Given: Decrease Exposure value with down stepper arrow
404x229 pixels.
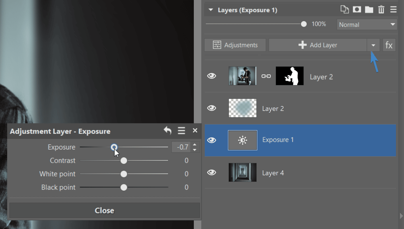Looking at the screenshot, I should click(x=195, y=150).
